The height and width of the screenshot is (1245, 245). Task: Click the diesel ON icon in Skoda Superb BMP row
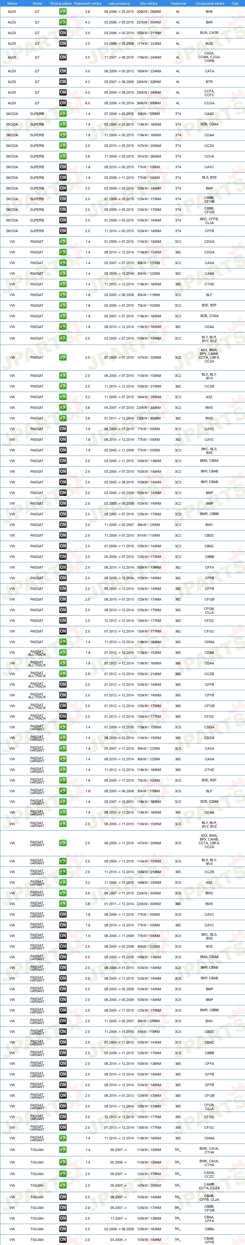pyautogui.click(x=63, y=189)
